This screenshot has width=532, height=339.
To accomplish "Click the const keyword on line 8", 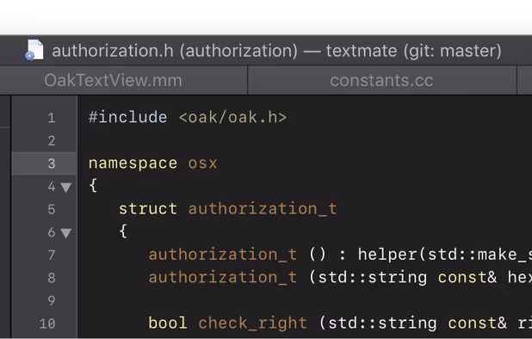I will pos(462,277).
